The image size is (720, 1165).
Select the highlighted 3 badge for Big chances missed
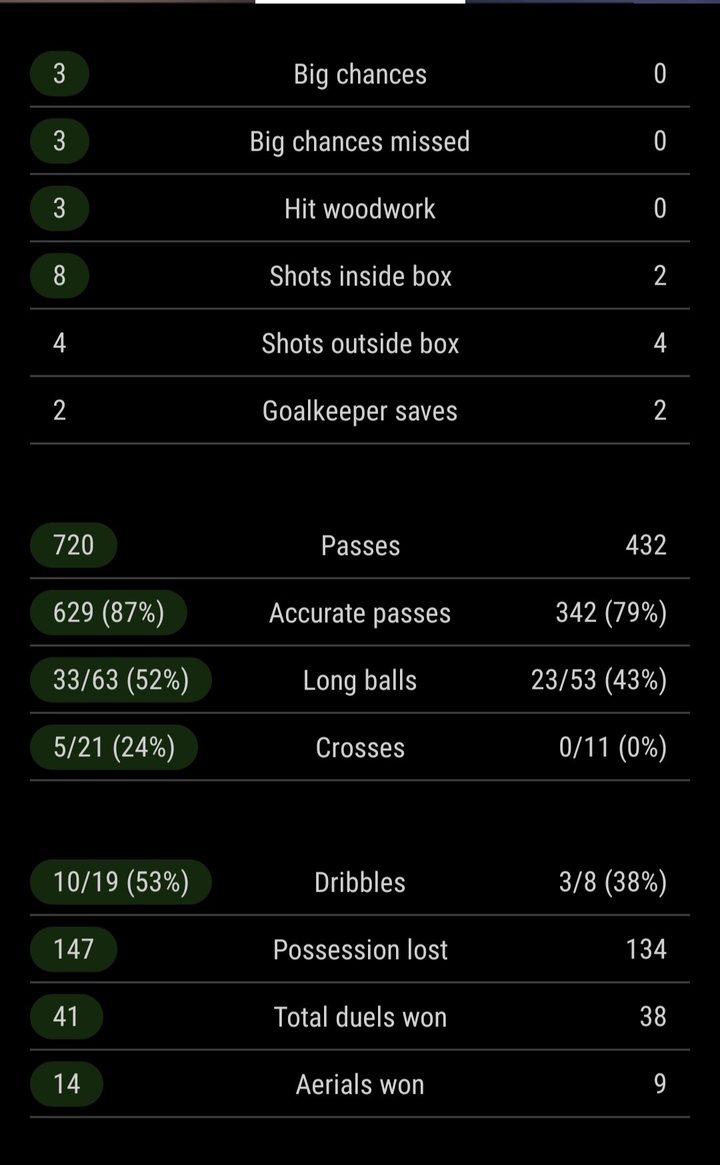[59, 141]
